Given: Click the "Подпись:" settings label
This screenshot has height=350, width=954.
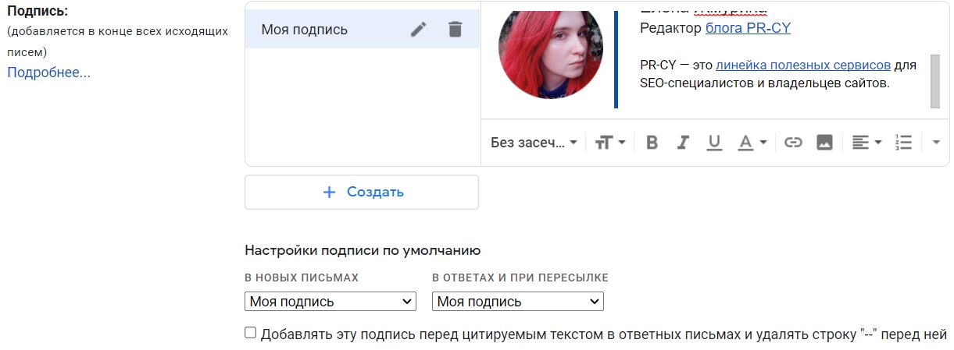Looking at the screenshot, I should (x=38, y=12).
